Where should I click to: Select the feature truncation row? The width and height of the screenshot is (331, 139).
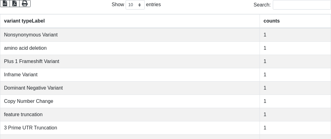pyautogui.click(x=165, y=115)
